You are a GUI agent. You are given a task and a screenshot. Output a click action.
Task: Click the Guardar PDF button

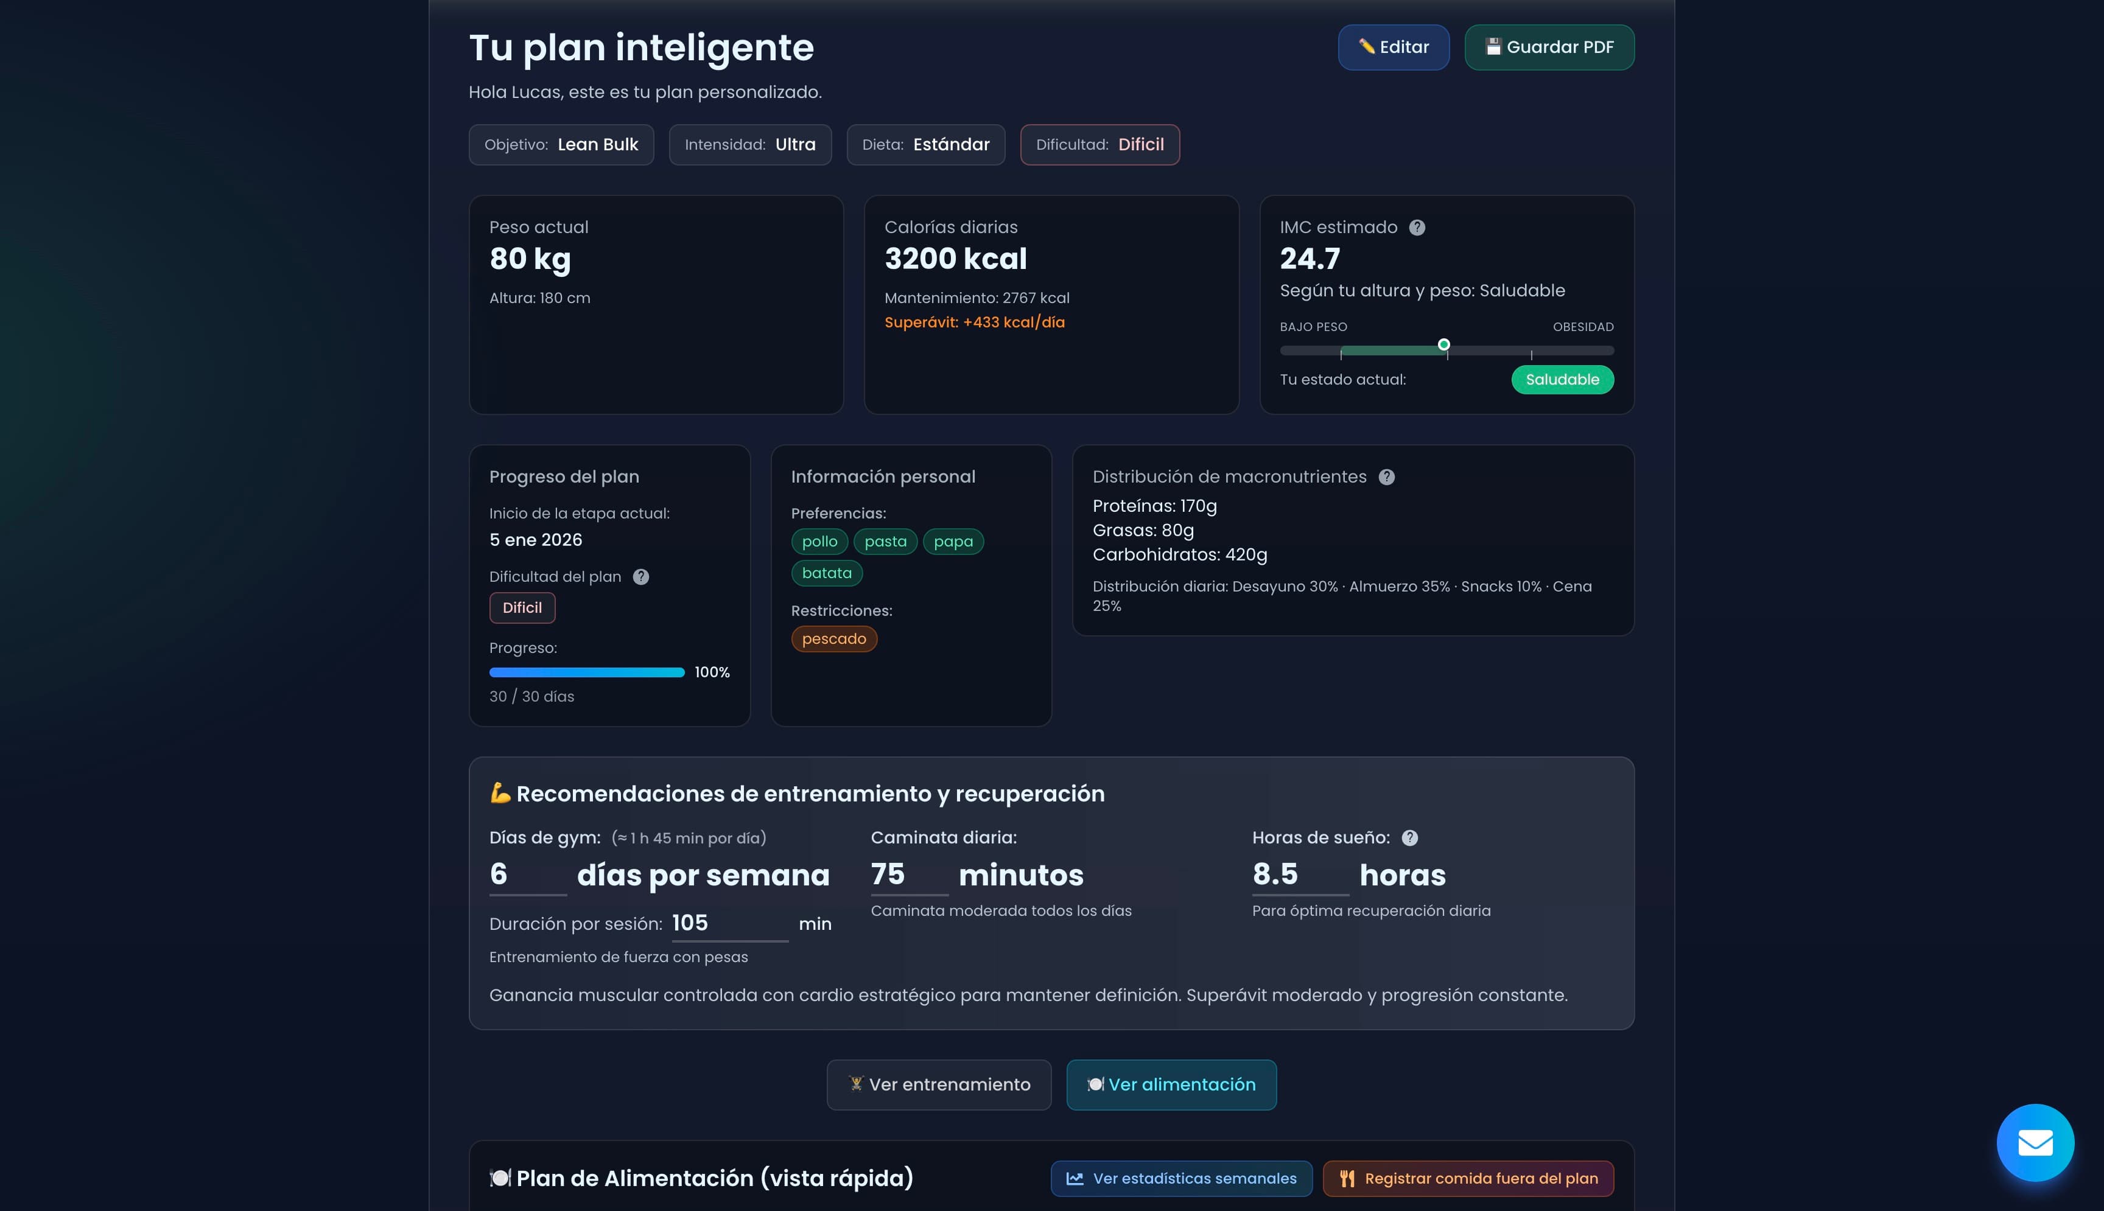click(x=1548, y=47)
